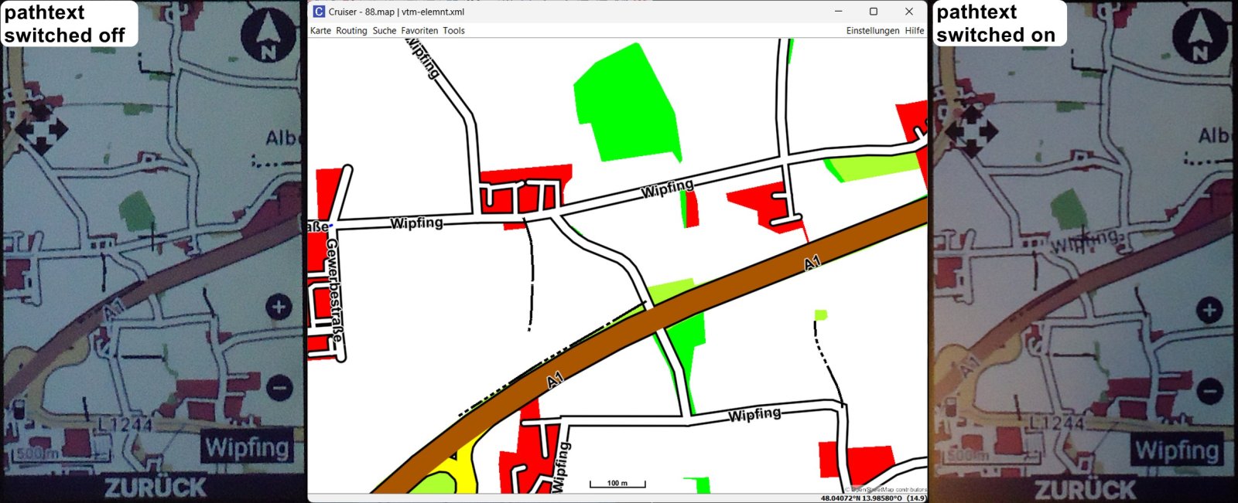Click the 100 m scale bar on the map

(617, 484)
